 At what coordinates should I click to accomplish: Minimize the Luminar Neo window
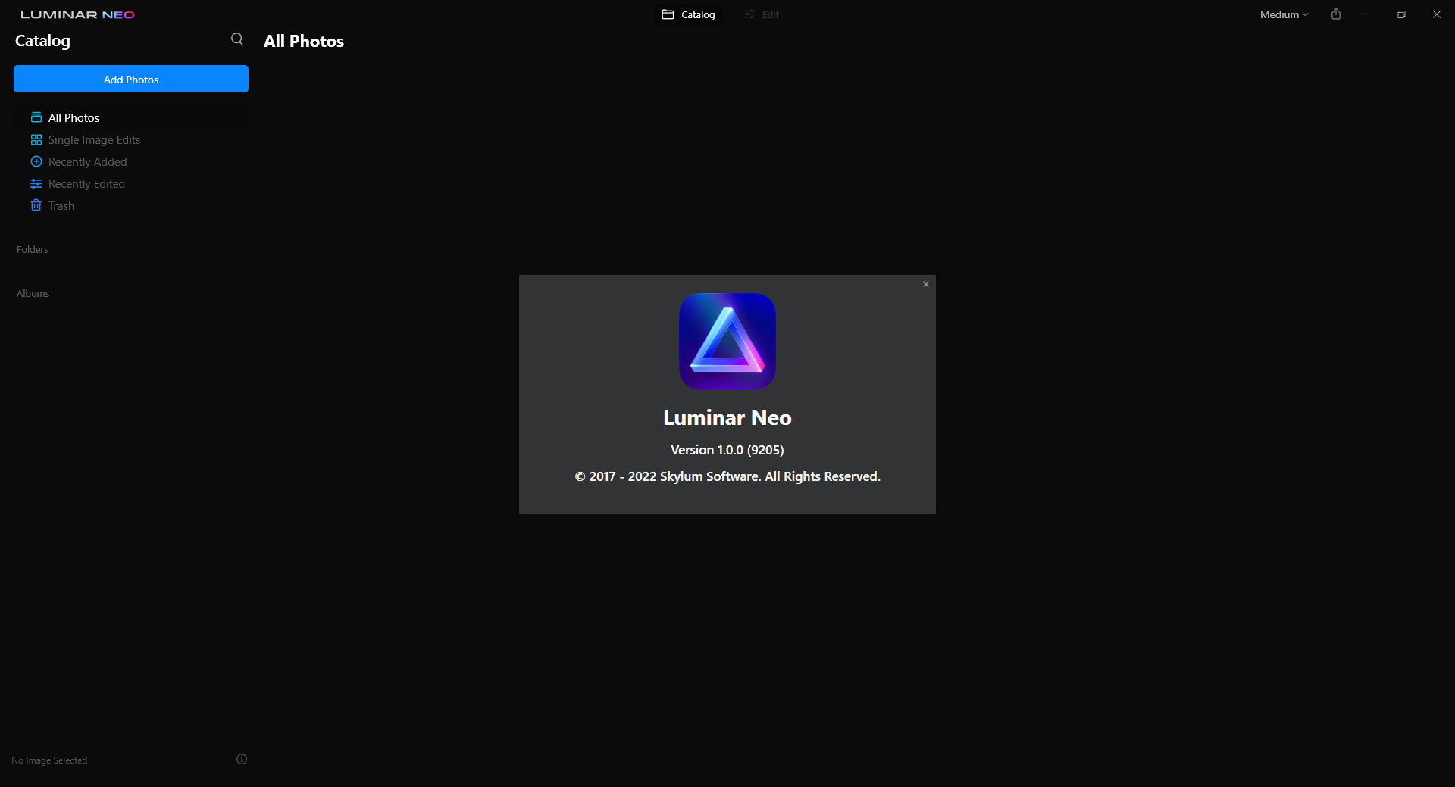coord(1366,14)
